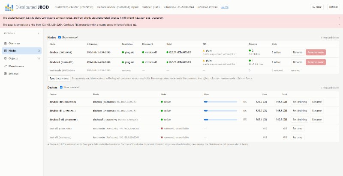Click the Distributed JBOD logo icon
The height and width of the screenshot is (176, 343).
[x=9, y=7]
